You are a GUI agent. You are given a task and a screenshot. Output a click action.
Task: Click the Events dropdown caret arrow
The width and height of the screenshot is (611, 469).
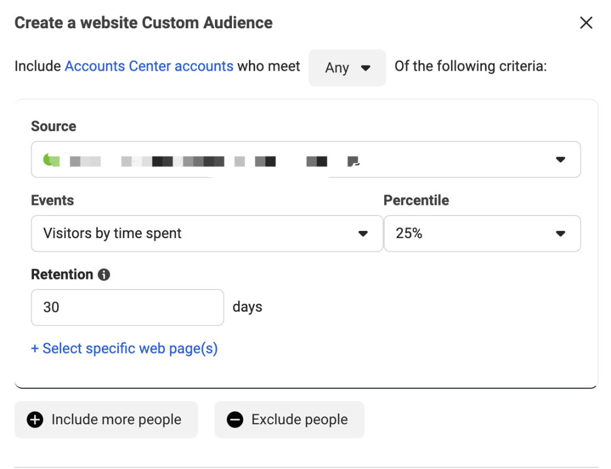click(x=363, y=234)
